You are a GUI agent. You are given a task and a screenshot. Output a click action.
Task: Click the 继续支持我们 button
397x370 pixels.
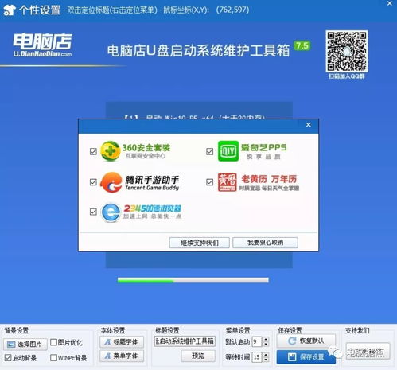[200, 243]
